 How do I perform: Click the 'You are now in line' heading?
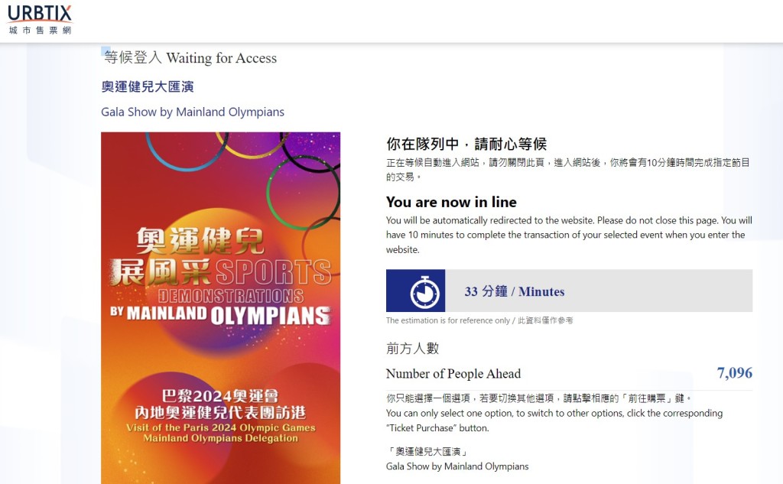[451, 202]
